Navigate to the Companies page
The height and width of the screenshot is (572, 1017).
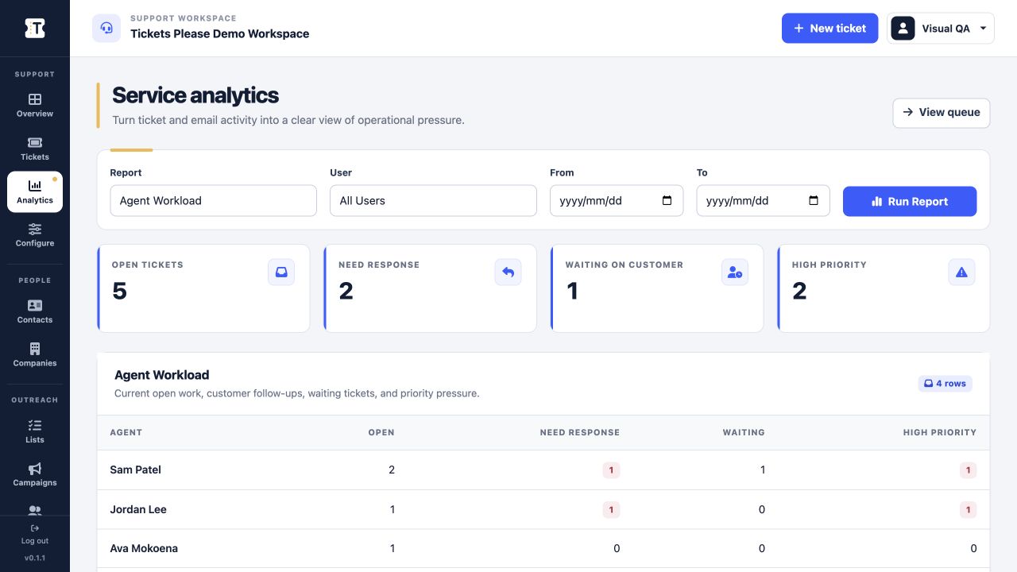coord(35,354)
